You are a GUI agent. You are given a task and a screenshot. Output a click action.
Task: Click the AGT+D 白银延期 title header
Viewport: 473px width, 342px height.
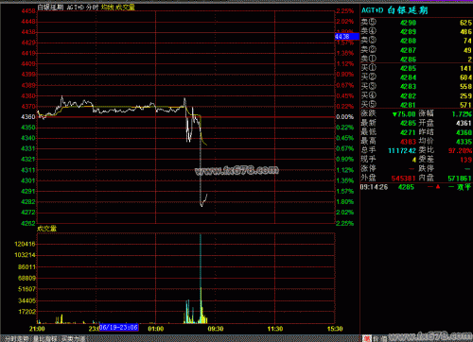[x=394, y=10]
